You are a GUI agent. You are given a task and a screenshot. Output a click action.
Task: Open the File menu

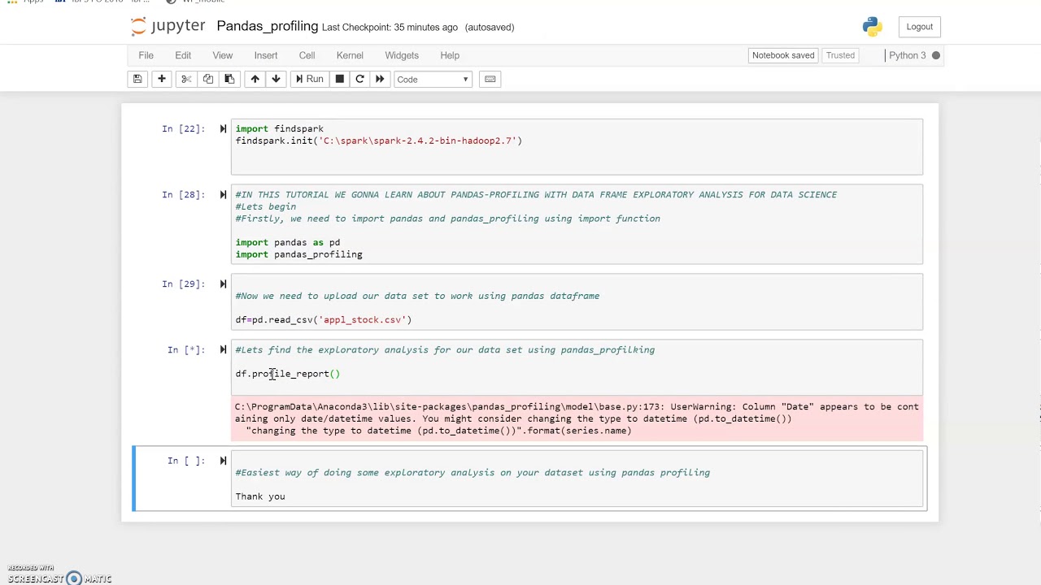146,55
